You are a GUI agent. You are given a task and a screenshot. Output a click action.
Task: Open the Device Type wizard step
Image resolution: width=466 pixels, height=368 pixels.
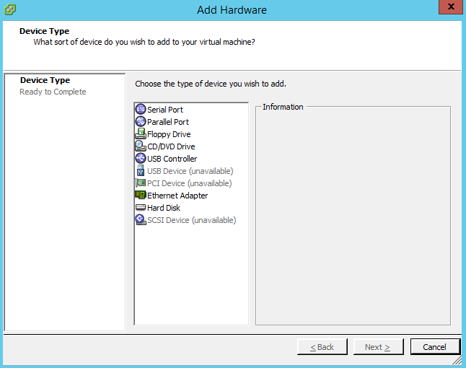click(x=45, y=80)
